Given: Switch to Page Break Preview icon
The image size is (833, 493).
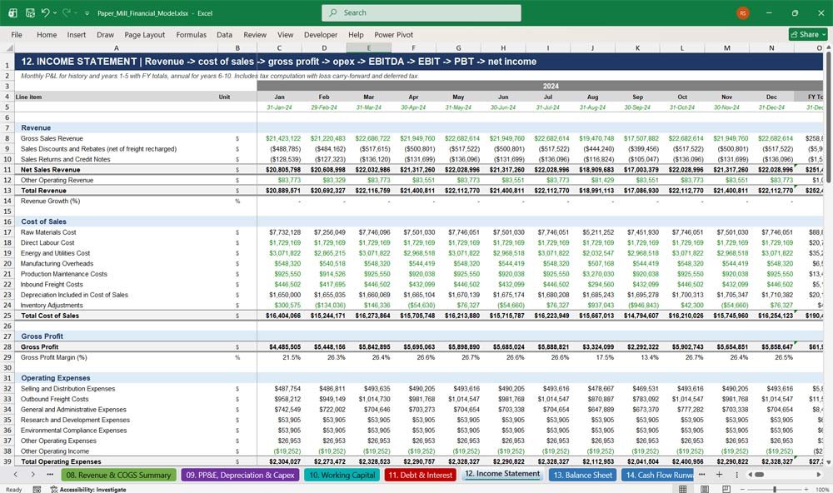Looking at the screenshot, I should (x=726, y=489).
